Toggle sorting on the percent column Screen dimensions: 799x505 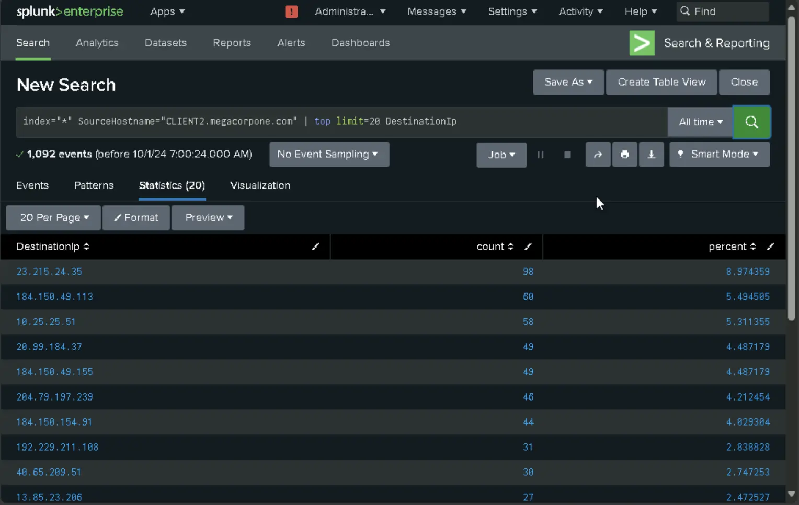click(753, 246)
